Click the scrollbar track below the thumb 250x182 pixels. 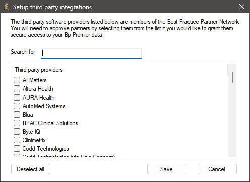[232, 121]
